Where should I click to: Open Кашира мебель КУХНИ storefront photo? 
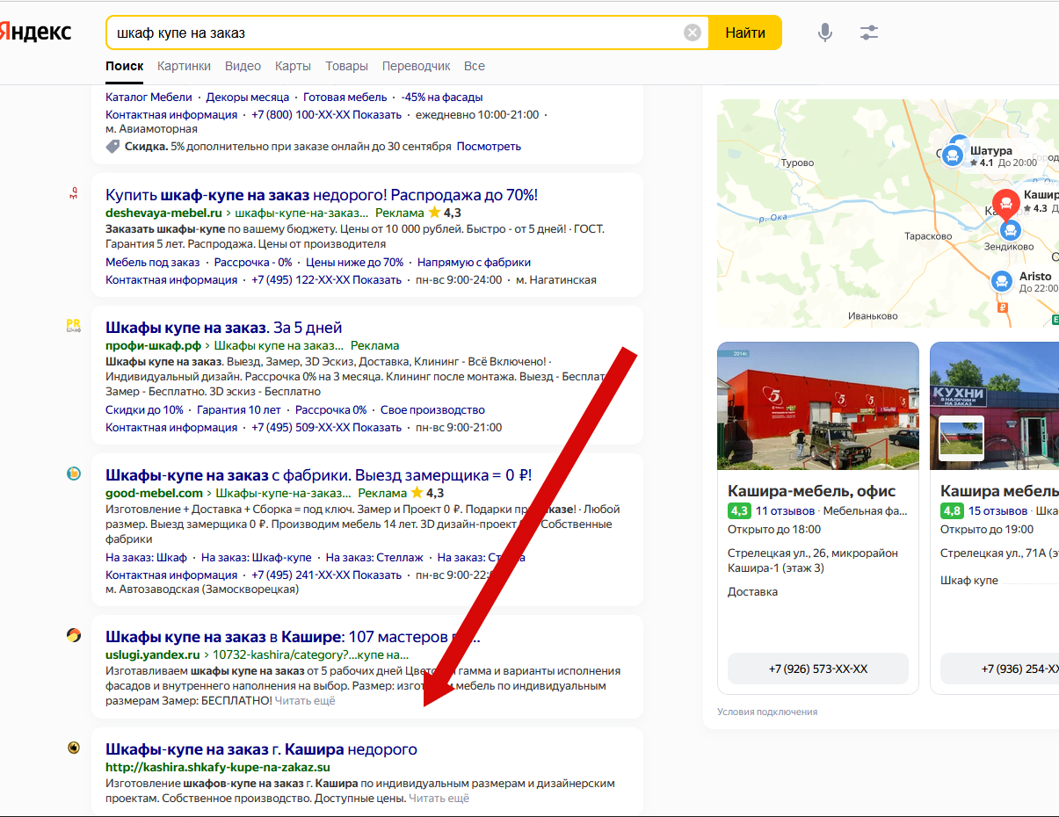(995, 406)
